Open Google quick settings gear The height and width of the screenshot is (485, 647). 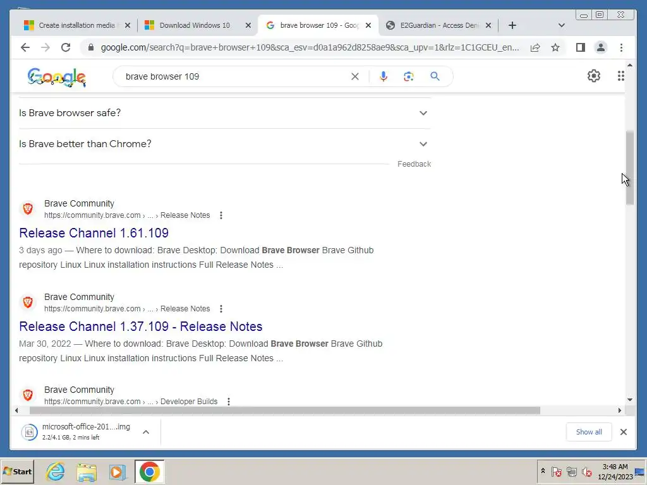[594, 76]
